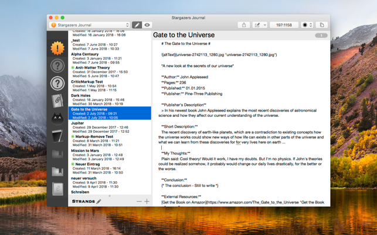
Task: Click green dot beside Anit-Matter Theory
Action: (73, 68)
